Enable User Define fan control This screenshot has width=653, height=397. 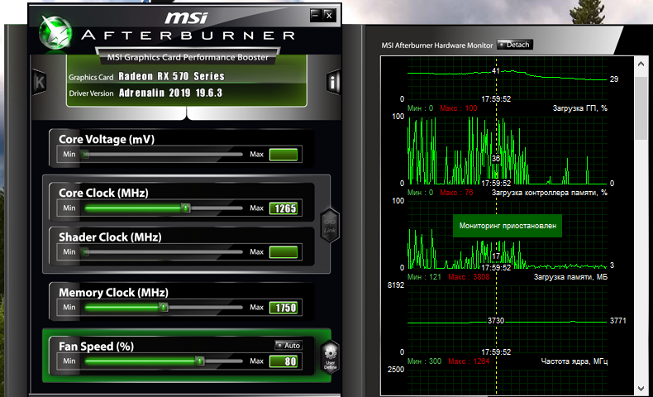pos(331,356)
